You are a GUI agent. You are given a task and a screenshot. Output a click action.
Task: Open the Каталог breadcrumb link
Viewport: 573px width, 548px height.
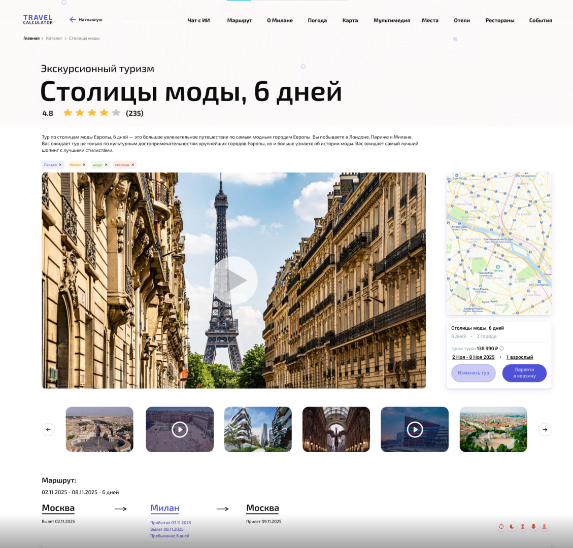[x=54, y=39]
